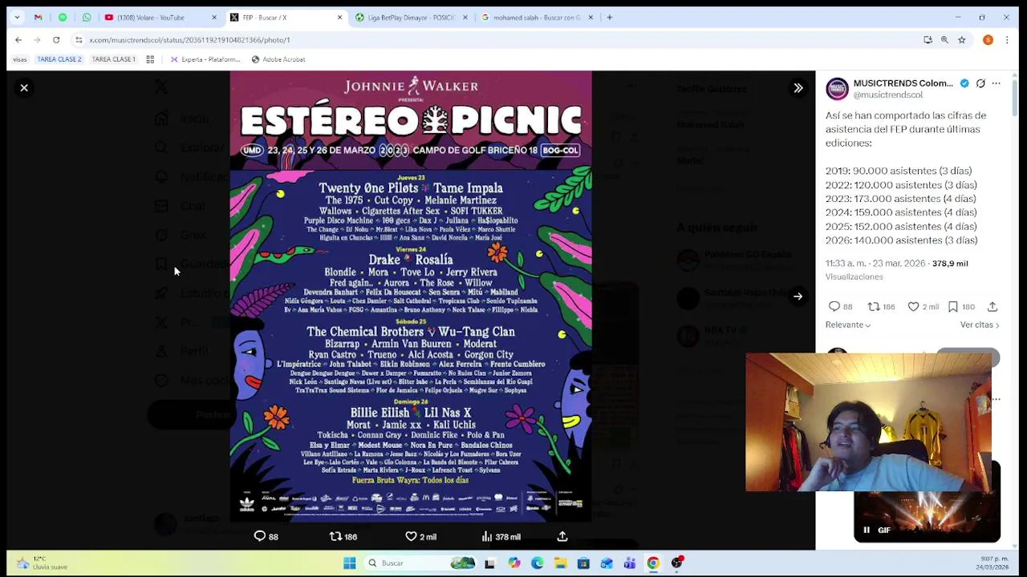The height and width of the screenshot is (577, 1027).
Task: View analytics icon under the photo (378 mil)
Action: point(501,536)
